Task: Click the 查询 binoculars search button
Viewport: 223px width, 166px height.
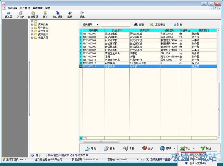Action: click(139, 25)
